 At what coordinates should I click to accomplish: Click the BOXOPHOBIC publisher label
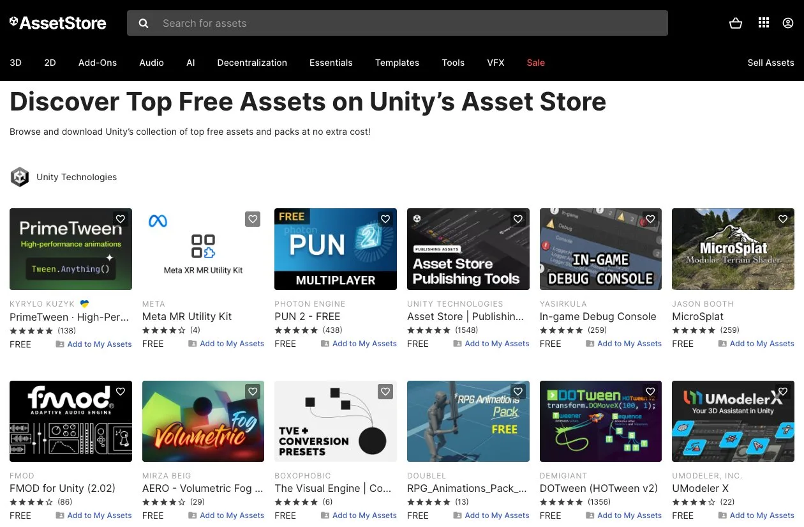point(303,476)
